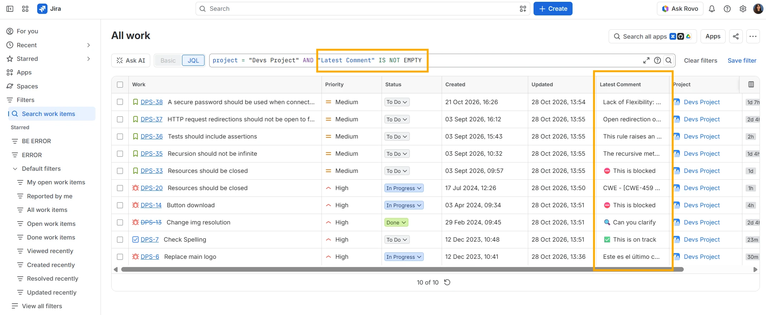
Task: Open the notifications bell
Action: 712,9
